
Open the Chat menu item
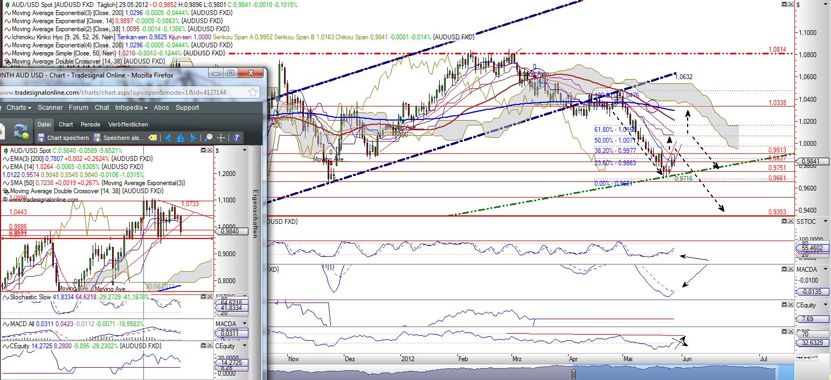click(102, 108)
